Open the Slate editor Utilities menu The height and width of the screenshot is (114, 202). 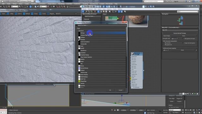[x=120, y=9]
